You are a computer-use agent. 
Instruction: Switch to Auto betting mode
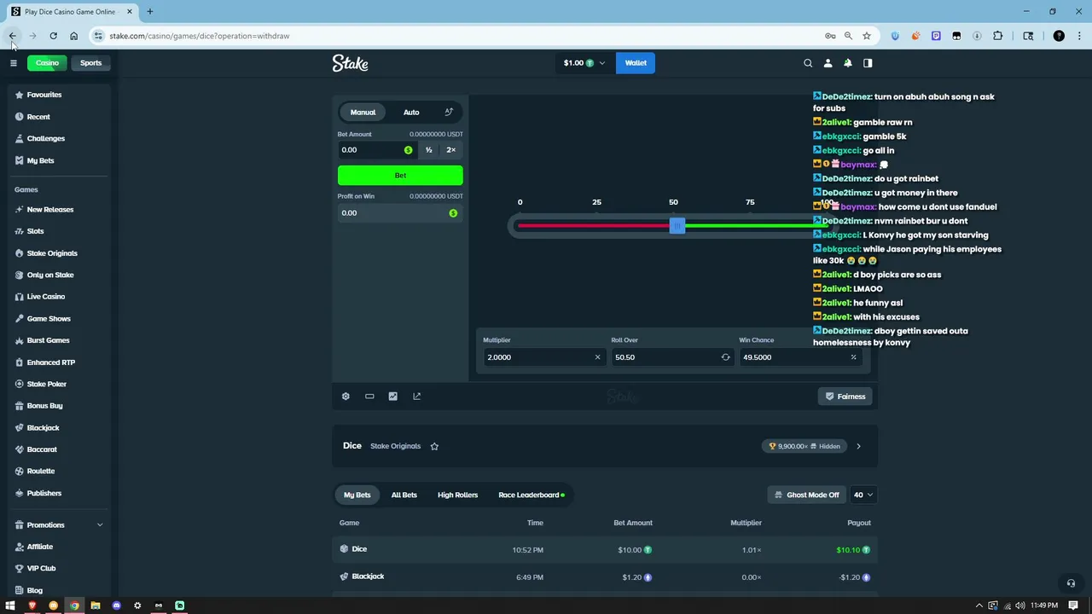[411, 112]
